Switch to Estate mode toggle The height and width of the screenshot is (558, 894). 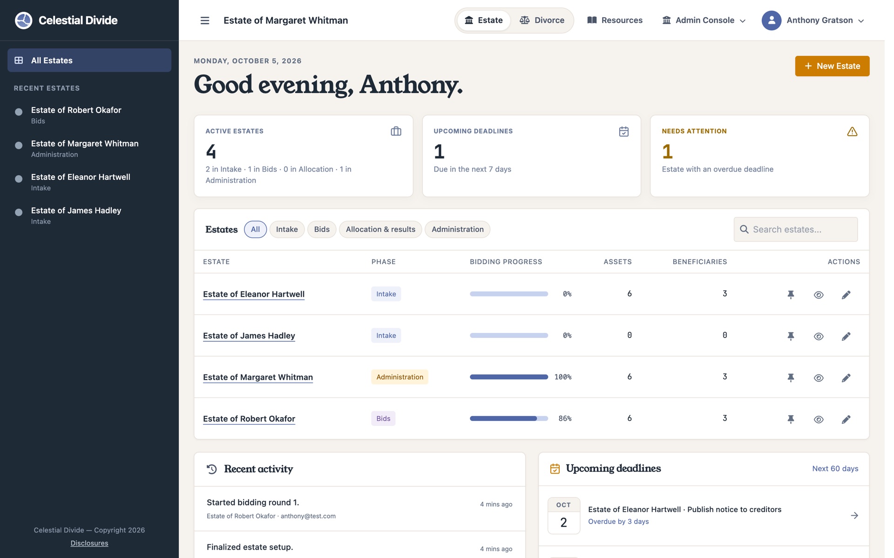(484, 20)
